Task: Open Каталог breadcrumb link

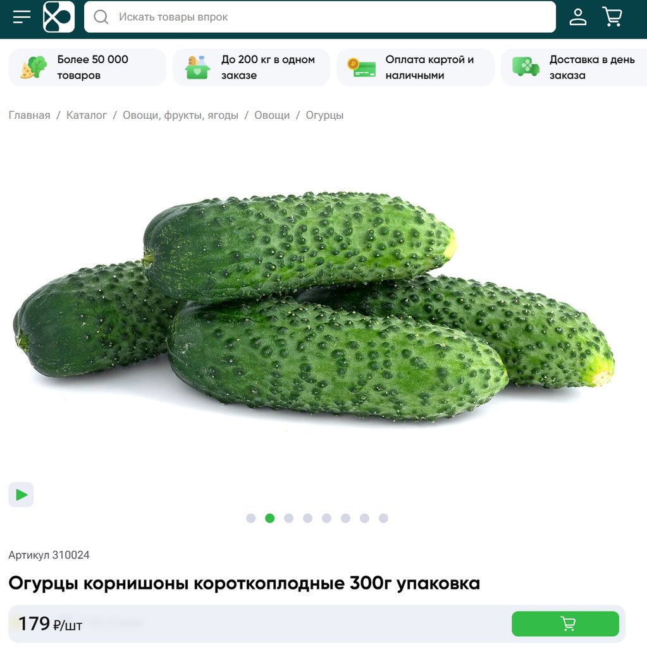Action: 87,115
